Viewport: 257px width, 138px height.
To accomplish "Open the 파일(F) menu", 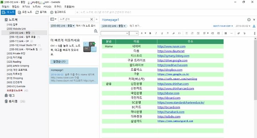I will point(5,7).
